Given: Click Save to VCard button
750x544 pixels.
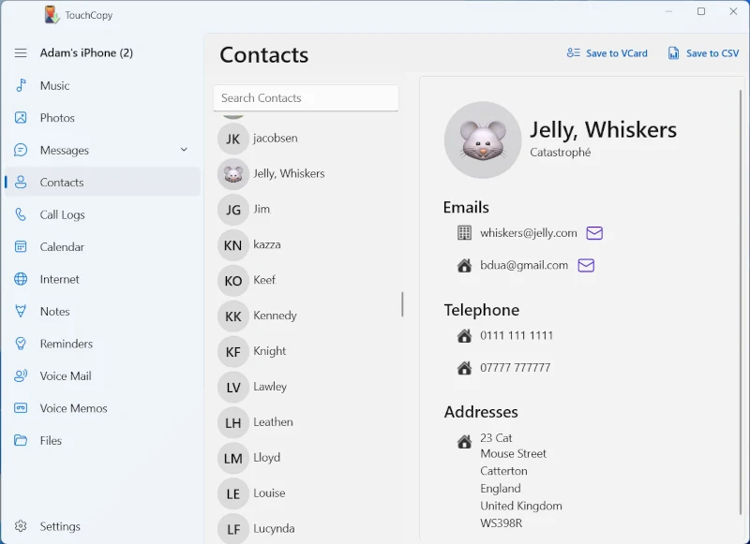Looking at the screenshot, I should pos(607,53).
